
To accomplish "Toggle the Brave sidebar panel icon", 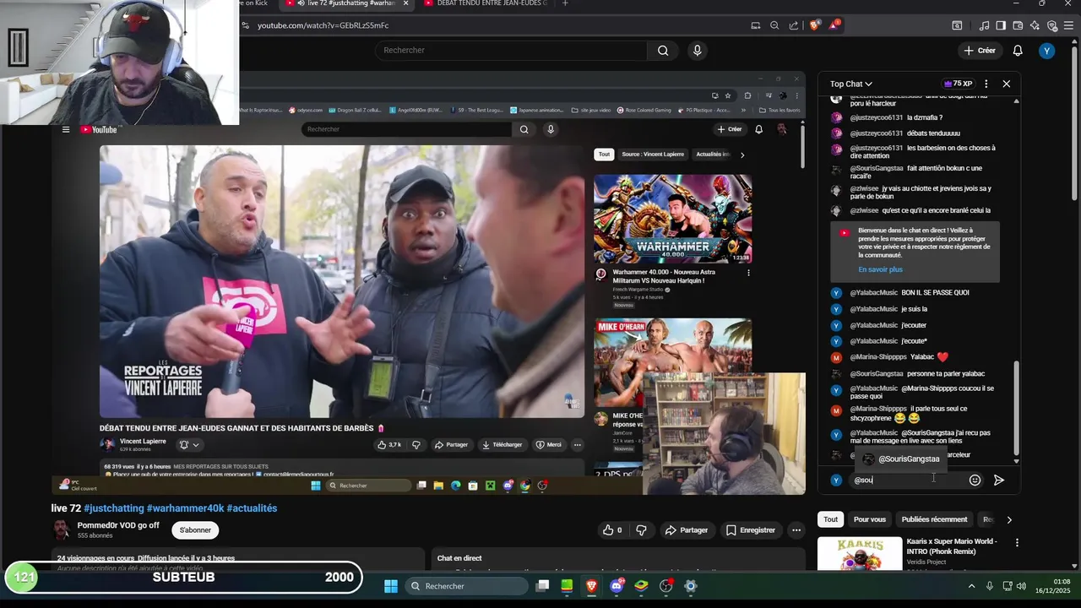I will click(x=1001, y=25).
